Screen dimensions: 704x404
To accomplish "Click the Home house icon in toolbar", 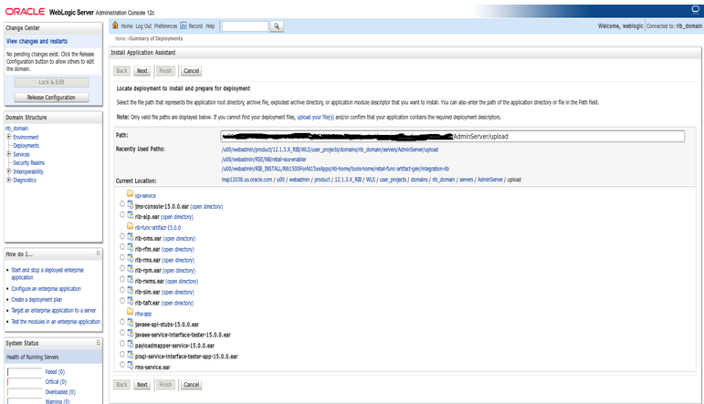I will (x=115, y=26).
